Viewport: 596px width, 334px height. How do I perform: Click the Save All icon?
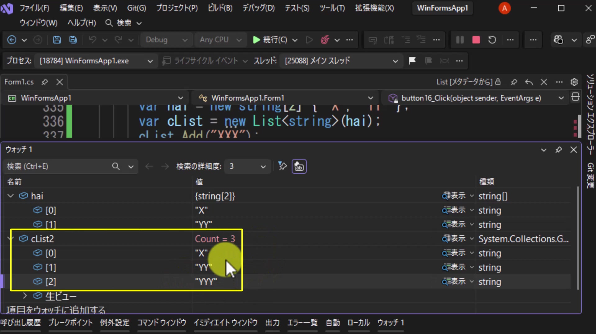pos(73,40)
